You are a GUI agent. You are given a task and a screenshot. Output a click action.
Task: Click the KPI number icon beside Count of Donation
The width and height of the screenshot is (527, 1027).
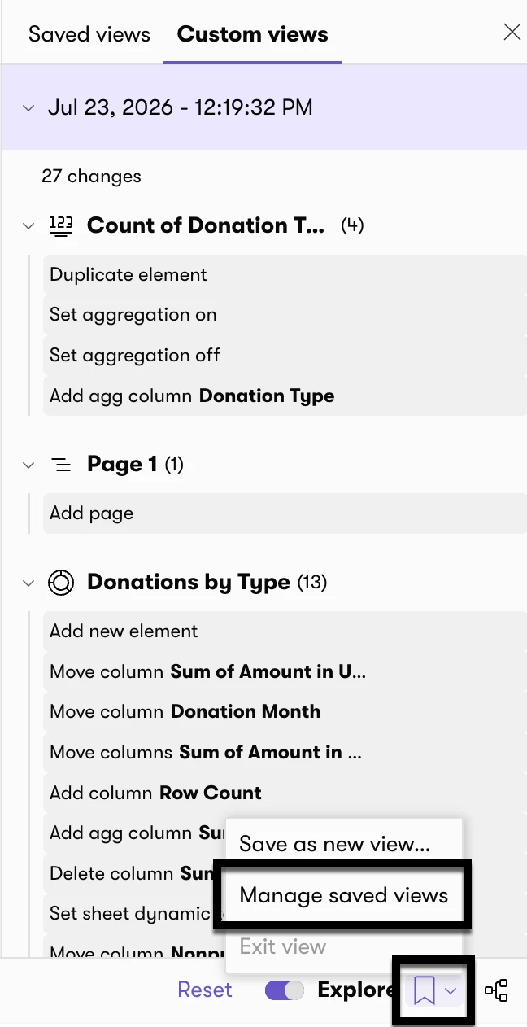point(61,225)
